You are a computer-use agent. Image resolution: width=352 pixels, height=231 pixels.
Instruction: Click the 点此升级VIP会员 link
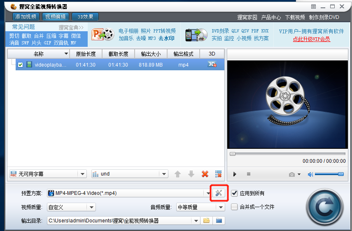(x=312, y=39)
